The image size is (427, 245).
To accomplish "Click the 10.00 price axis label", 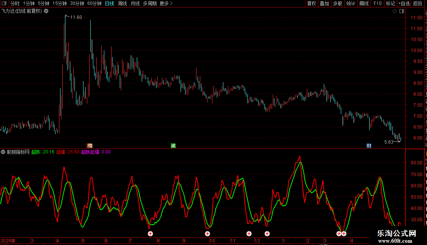I will [417, 51].
